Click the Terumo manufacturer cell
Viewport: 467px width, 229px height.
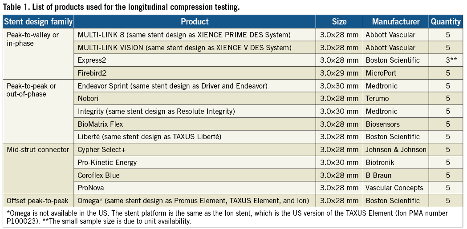pos(377,99)
